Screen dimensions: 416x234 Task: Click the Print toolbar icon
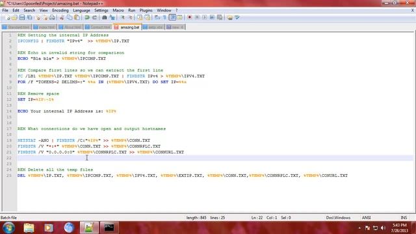[x=52, y=18]
